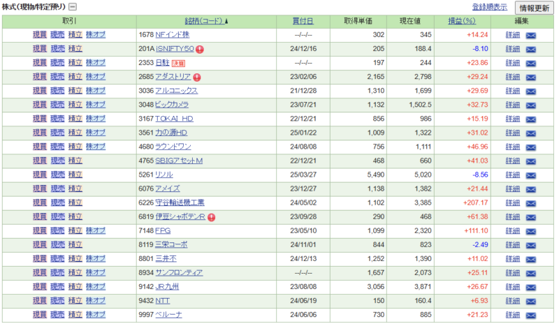The height and width of the screenshot is (326, 559).
Task: Click 株オプ in the ベルーナ row
Action: 96,315
